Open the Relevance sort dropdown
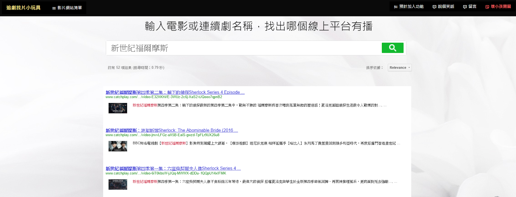This screenshot has width=516, height=197. pos(400,68)
